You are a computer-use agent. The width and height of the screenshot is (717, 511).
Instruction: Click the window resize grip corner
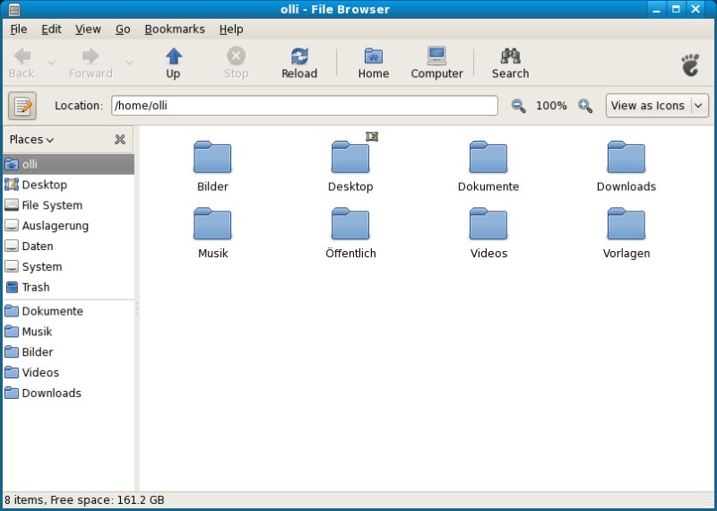tap(708, 500)
